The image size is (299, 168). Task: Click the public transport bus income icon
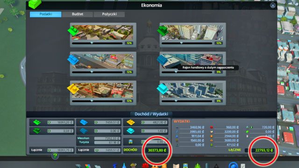point(131,142)
